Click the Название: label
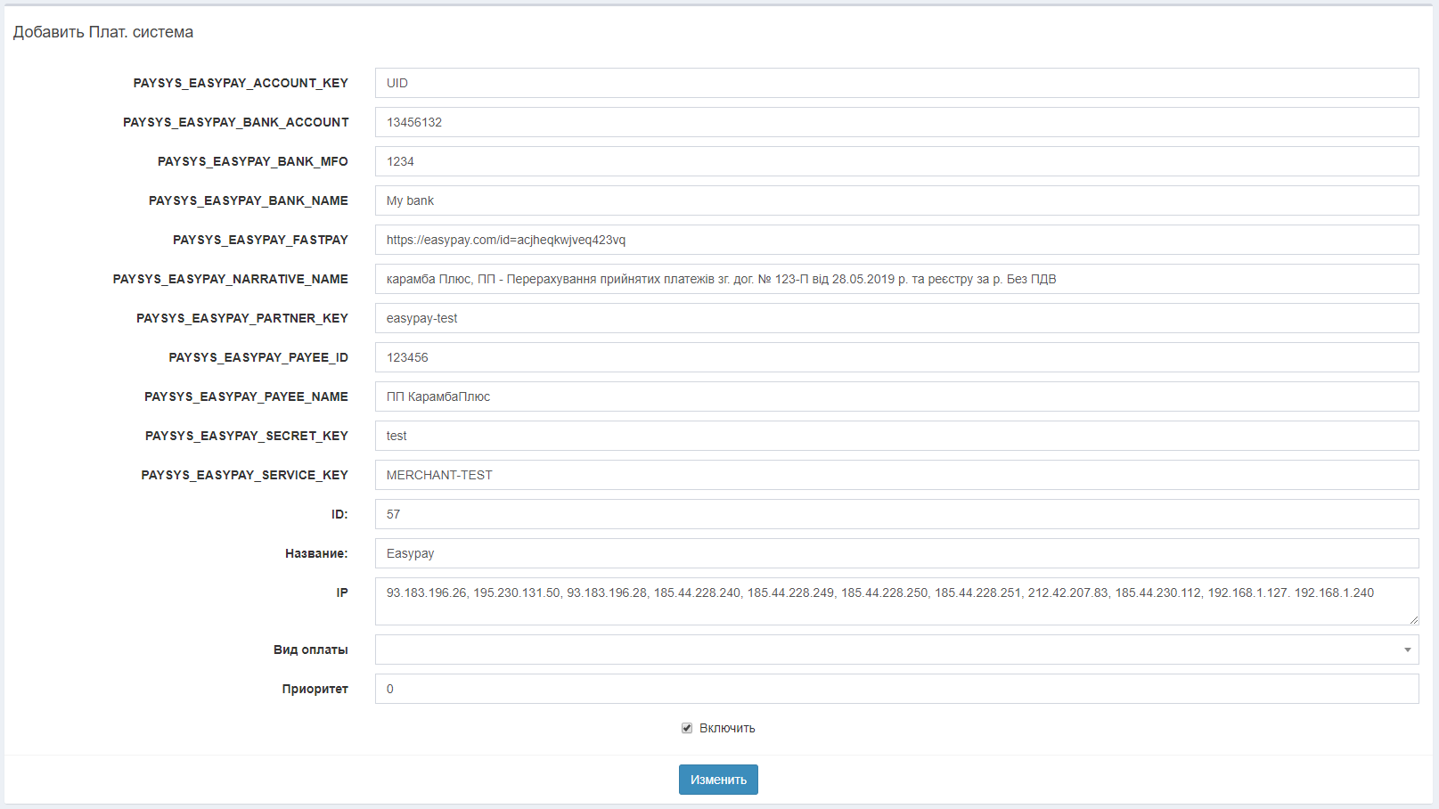Screen dimensions: 1439x809 [x=316, y=553]
